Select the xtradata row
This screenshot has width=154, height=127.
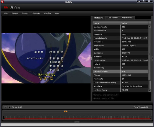click(x=120, y=86)
